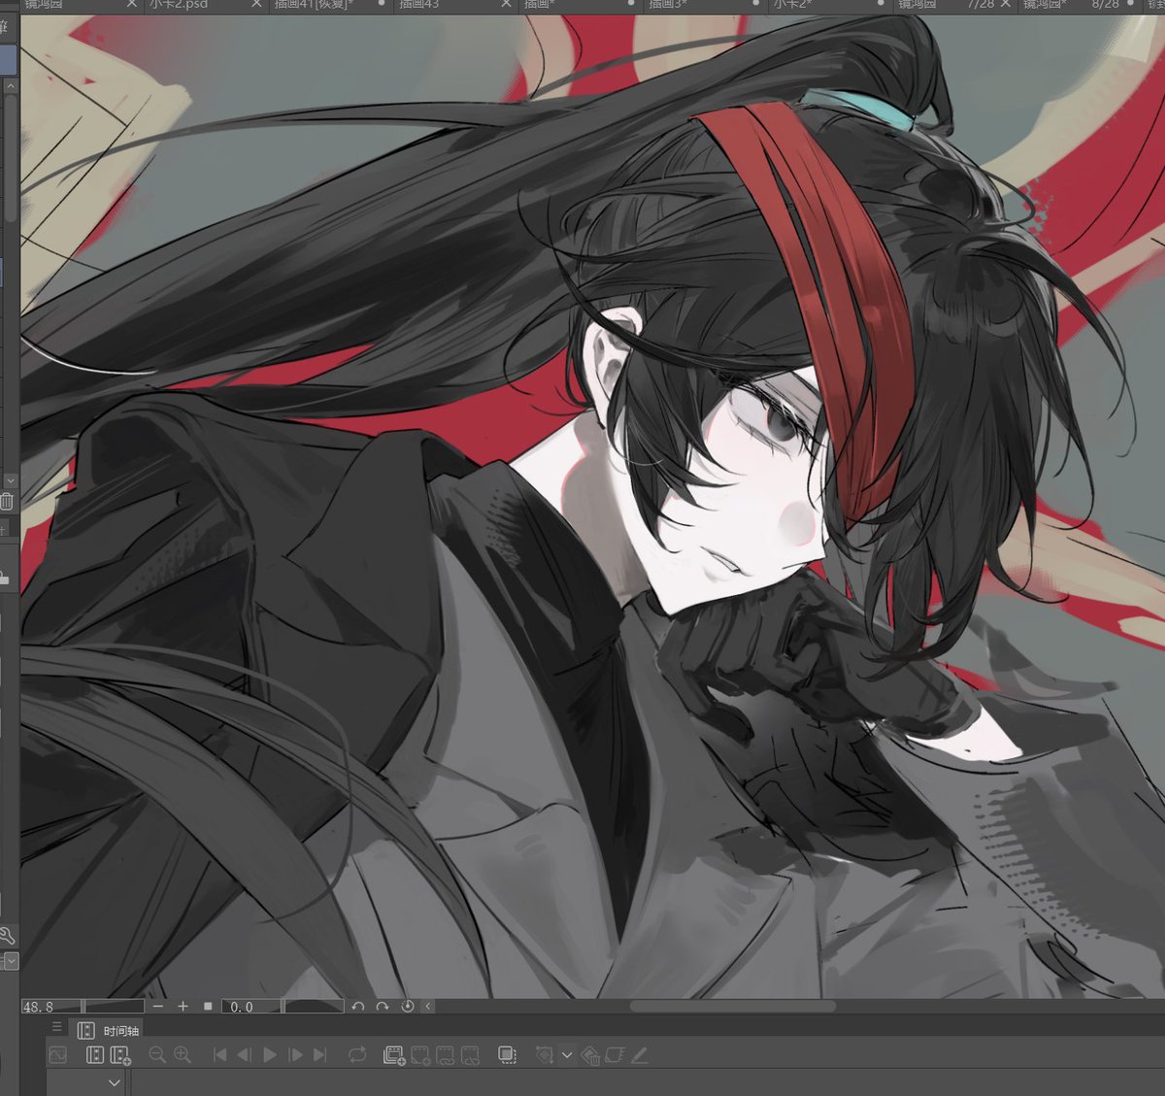This screenshot has width=1165, height=1096.
Task: Click the timeline icon with plus badge
Action: click(120, 1054)
